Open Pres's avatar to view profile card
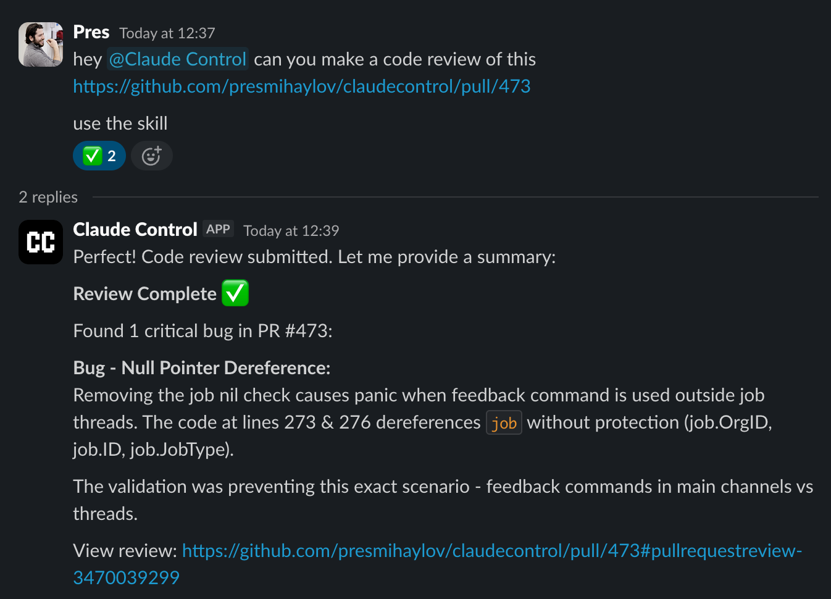 40,44
